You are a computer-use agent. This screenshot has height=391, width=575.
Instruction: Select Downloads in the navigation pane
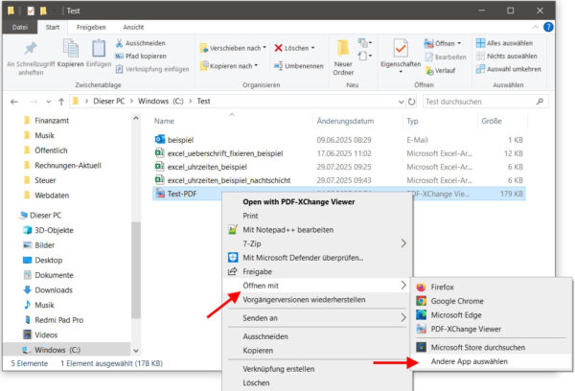[54, 289]
